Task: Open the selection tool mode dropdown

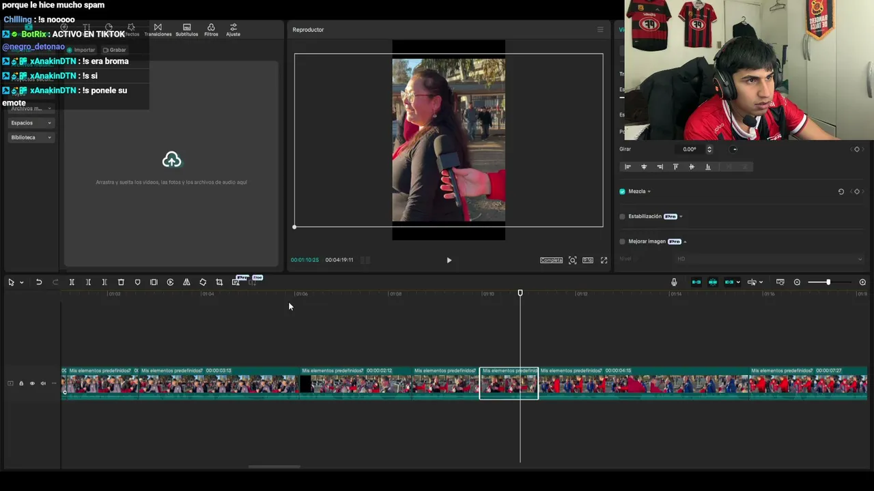Action: point(21,282)
